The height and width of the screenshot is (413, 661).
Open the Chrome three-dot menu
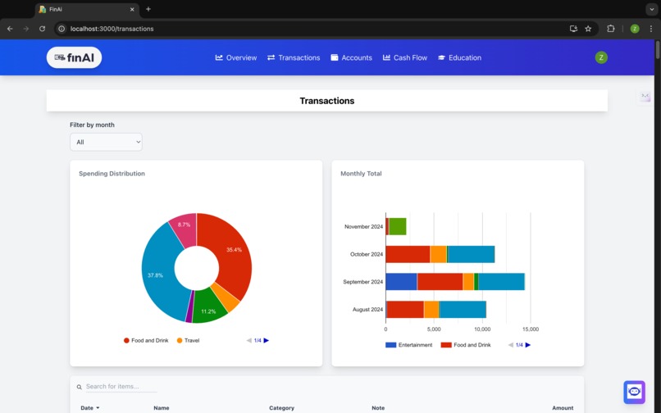click(651, 29)
